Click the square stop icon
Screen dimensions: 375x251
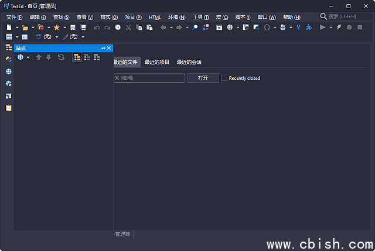360,28
